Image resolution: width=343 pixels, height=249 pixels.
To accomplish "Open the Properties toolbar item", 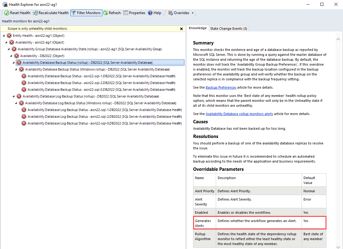I will click(134, 13).
